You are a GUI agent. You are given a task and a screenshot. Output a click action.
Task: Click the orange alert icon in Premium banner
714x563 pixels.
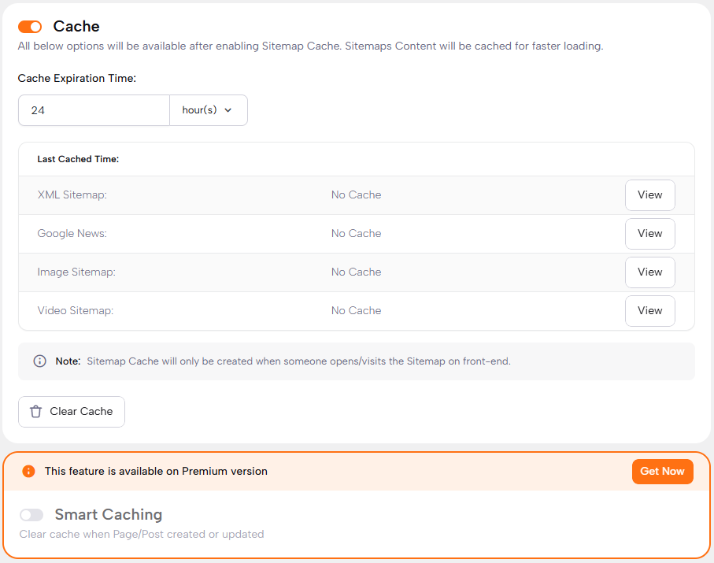pyautogui.click(x=29, y=472)
